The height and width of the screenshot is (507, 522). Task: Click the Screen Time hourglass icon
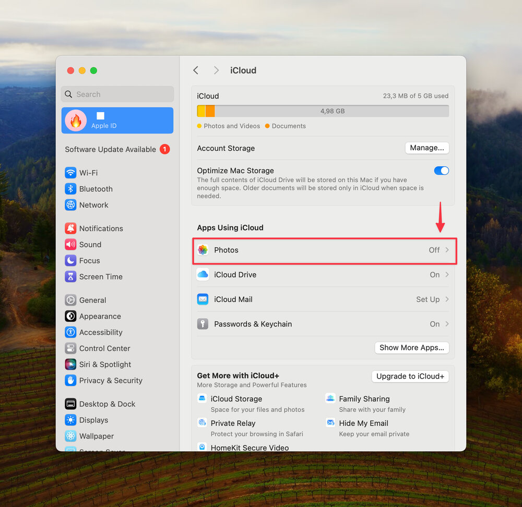[x=70, y=276]
